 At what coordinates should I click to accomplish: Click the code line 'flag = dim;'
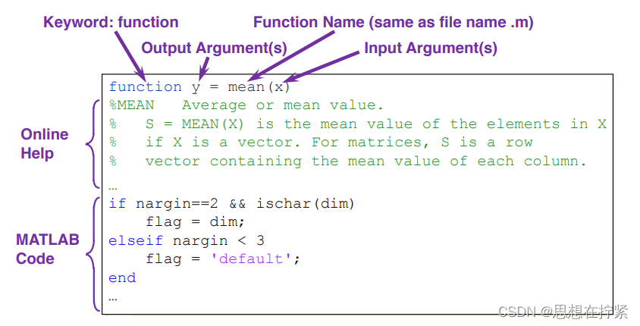pyautogui.click(x=195, y=222)
